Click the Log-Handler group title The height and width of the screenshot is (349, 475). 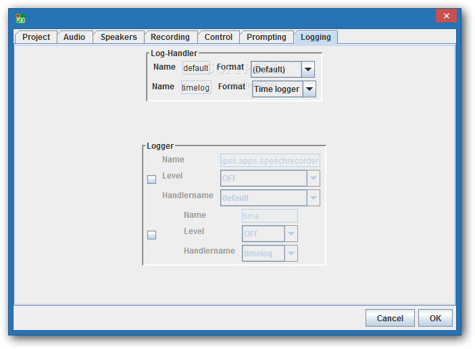point(174,53)
